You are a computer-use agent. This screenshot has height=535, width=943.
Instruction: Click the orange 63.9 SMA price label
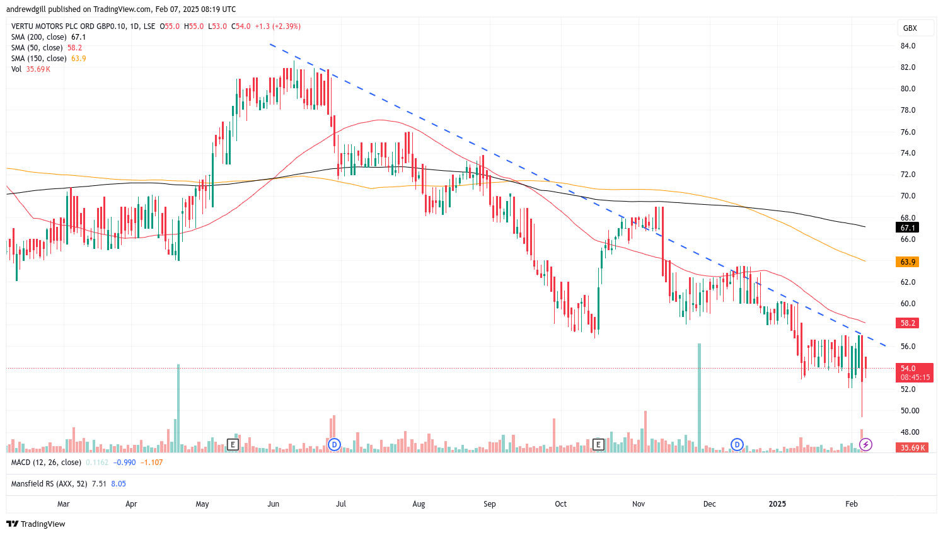(x=908, y=262)
